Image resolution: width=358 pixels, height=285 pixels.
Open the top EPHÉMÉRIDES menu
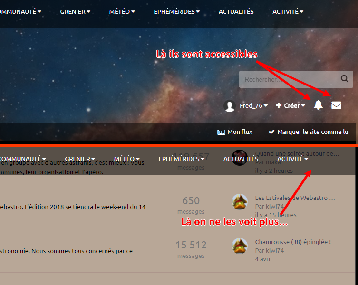click(x=176, y=11)
